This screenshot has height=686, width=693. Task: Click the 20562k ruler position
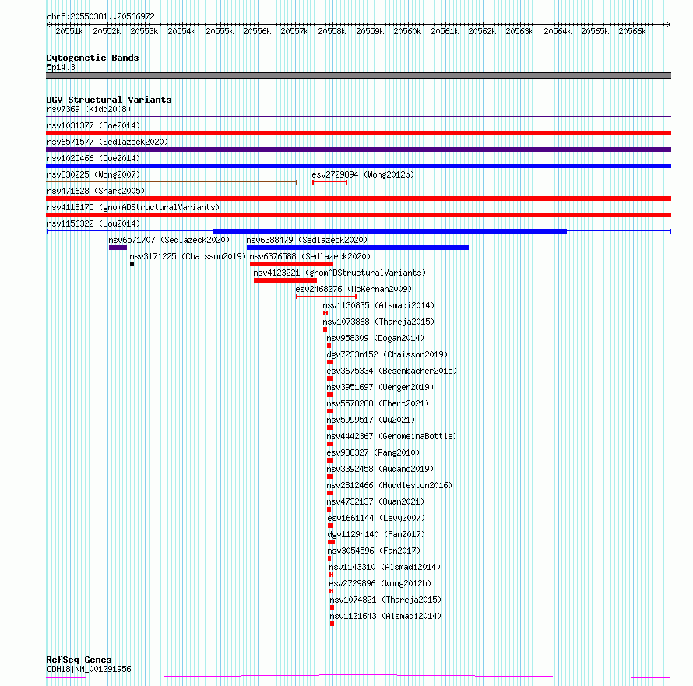(482, 31)
